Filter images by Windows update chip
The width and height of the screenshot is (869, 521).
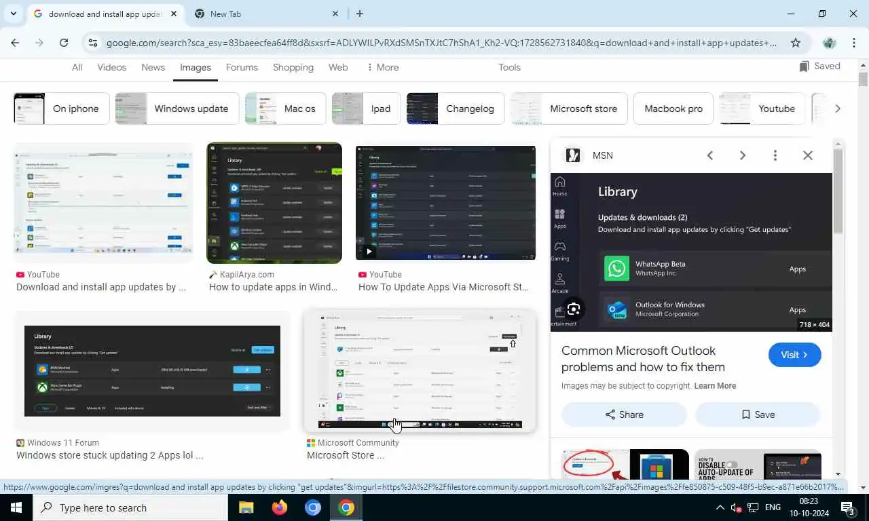(x=177, y=109)
